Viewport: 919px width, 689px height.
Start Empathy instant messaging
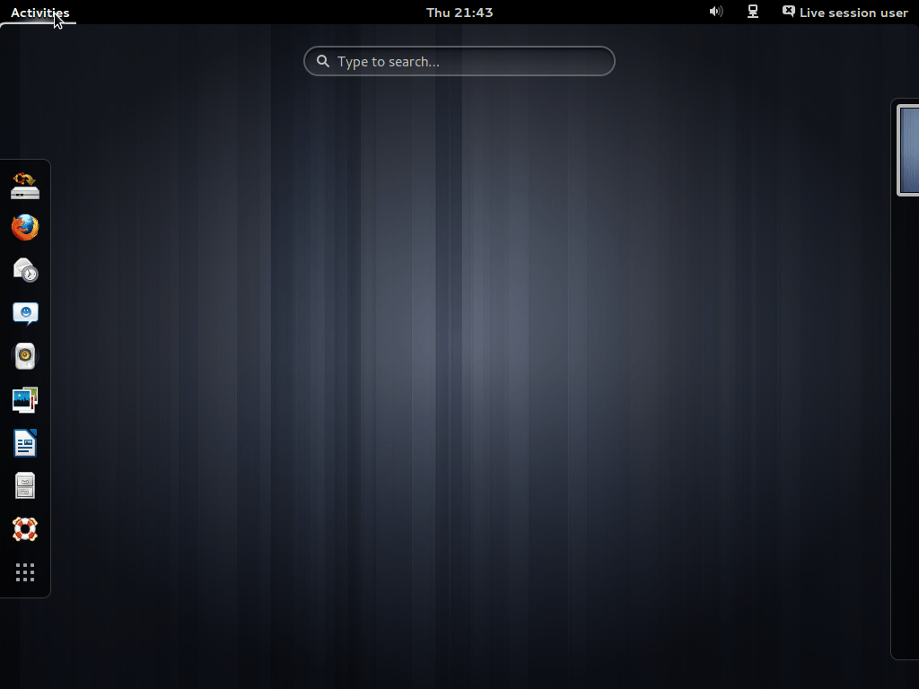pyautogui.click(x=24, y=313)
